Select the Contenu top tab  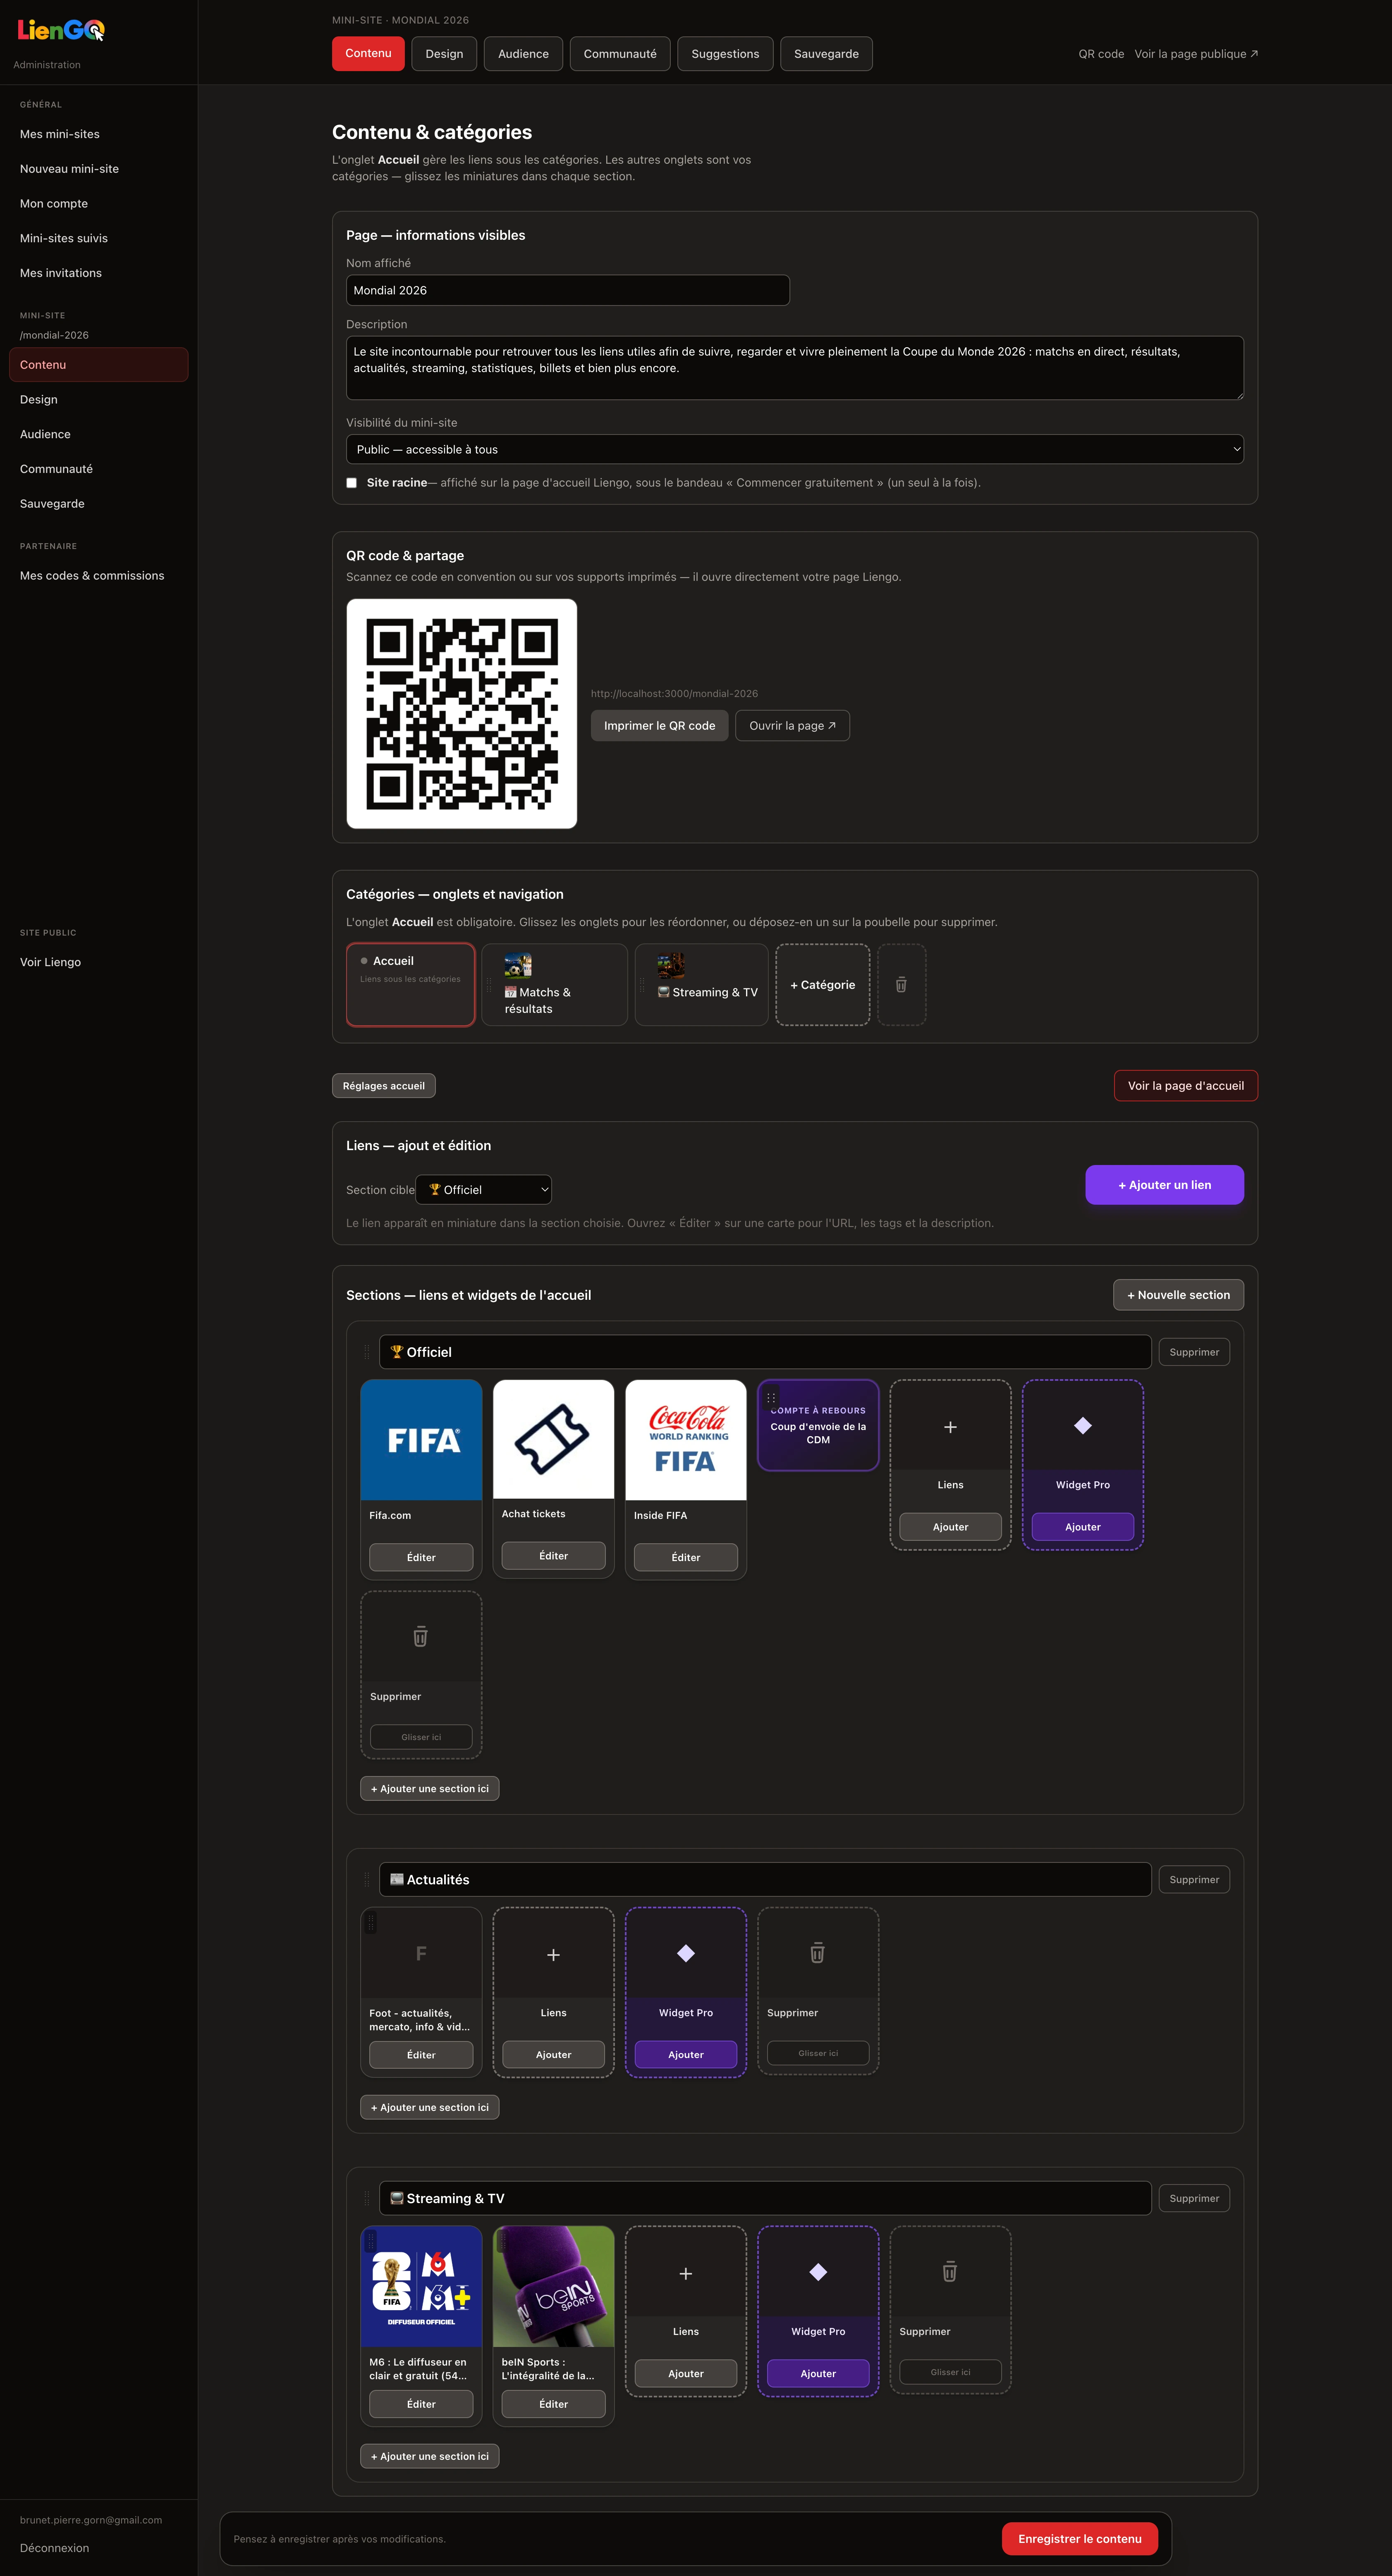point(368,54)
